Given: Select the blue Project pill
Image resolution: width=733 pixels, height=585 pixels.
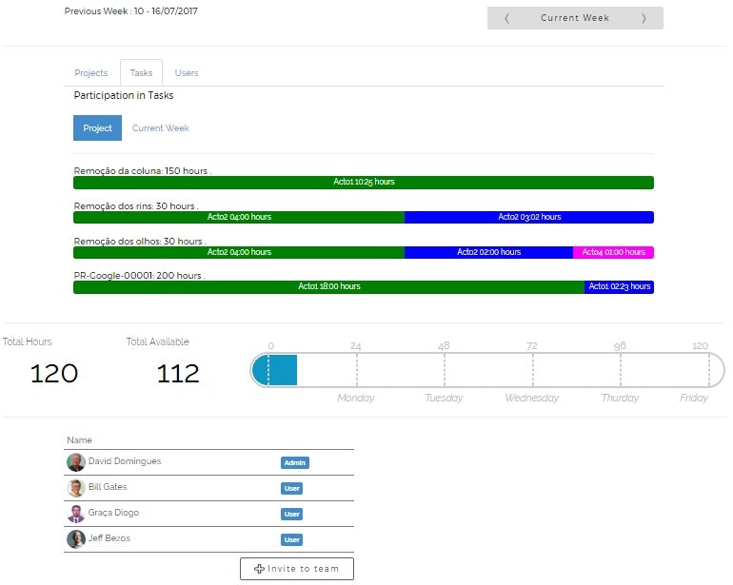Looking at the screenshot, I should click(x=97, y=128).
